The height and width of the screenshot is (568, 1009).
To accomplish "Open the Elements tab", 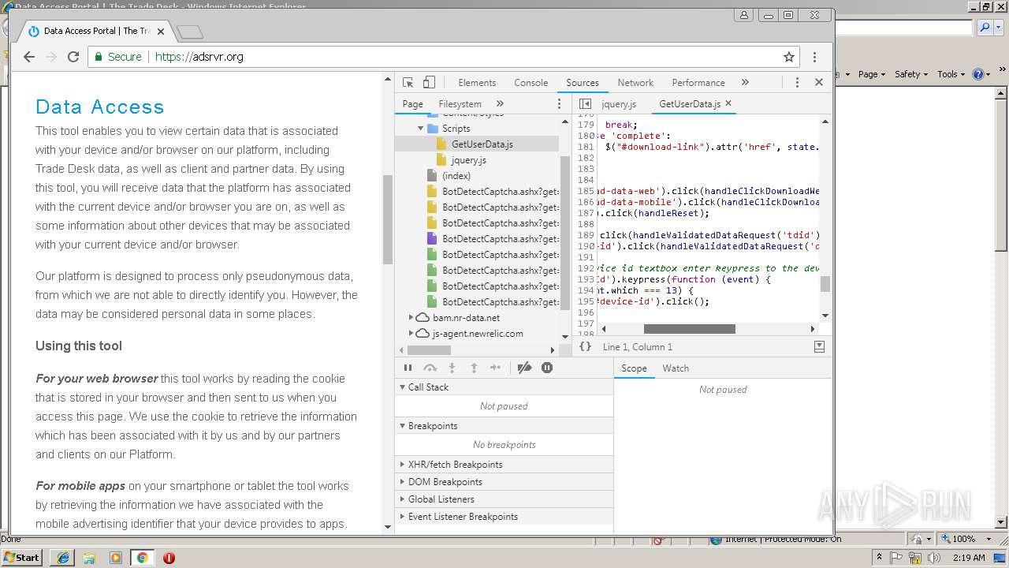I will pyautogui.click(x=477, y=82).
